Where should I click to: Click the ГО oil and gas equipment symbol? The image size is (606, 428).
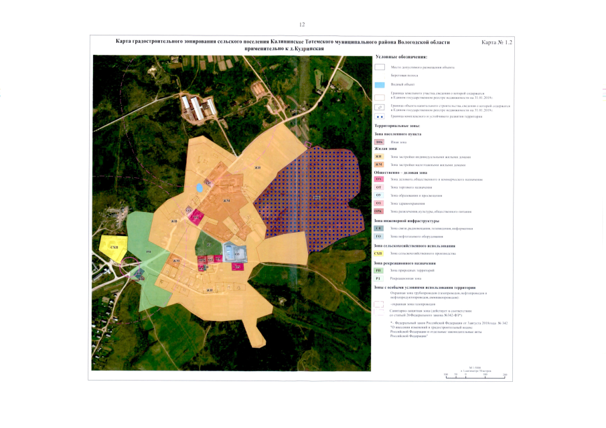[x=379, y=236]
